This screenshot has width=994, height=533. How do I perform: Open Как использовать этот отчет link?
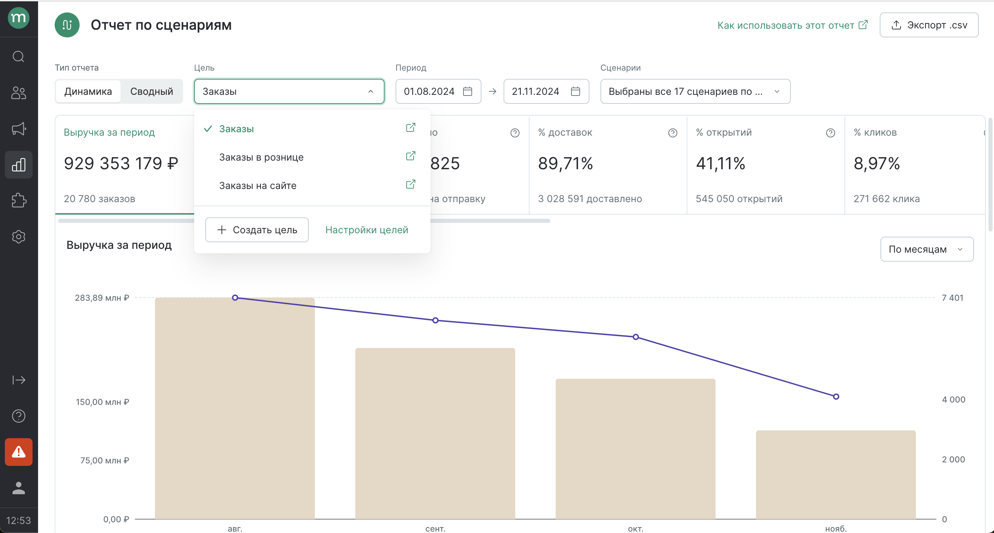pos(793,25)
